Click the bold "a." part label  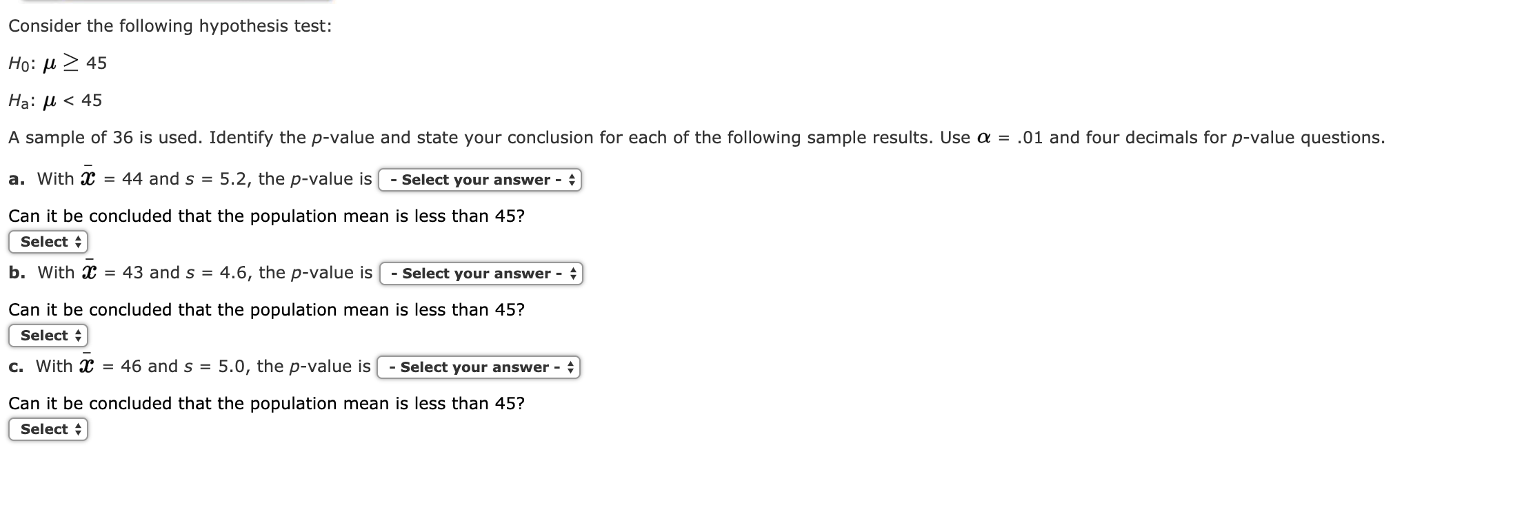[17, 179]
